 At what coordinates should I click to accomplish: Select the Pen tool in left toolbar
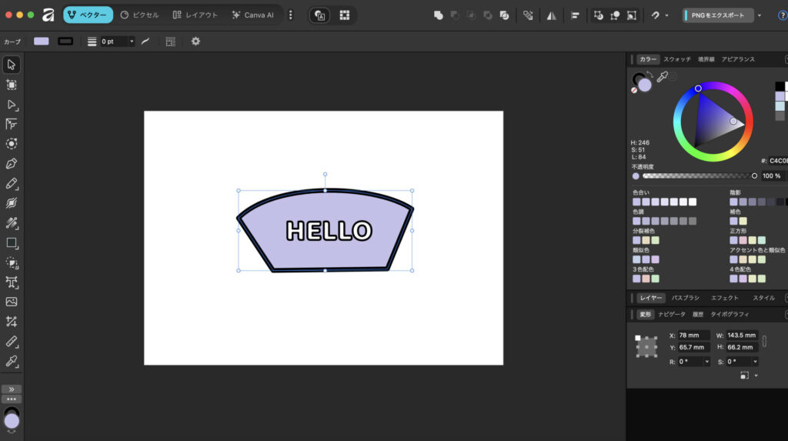point(12,163)
